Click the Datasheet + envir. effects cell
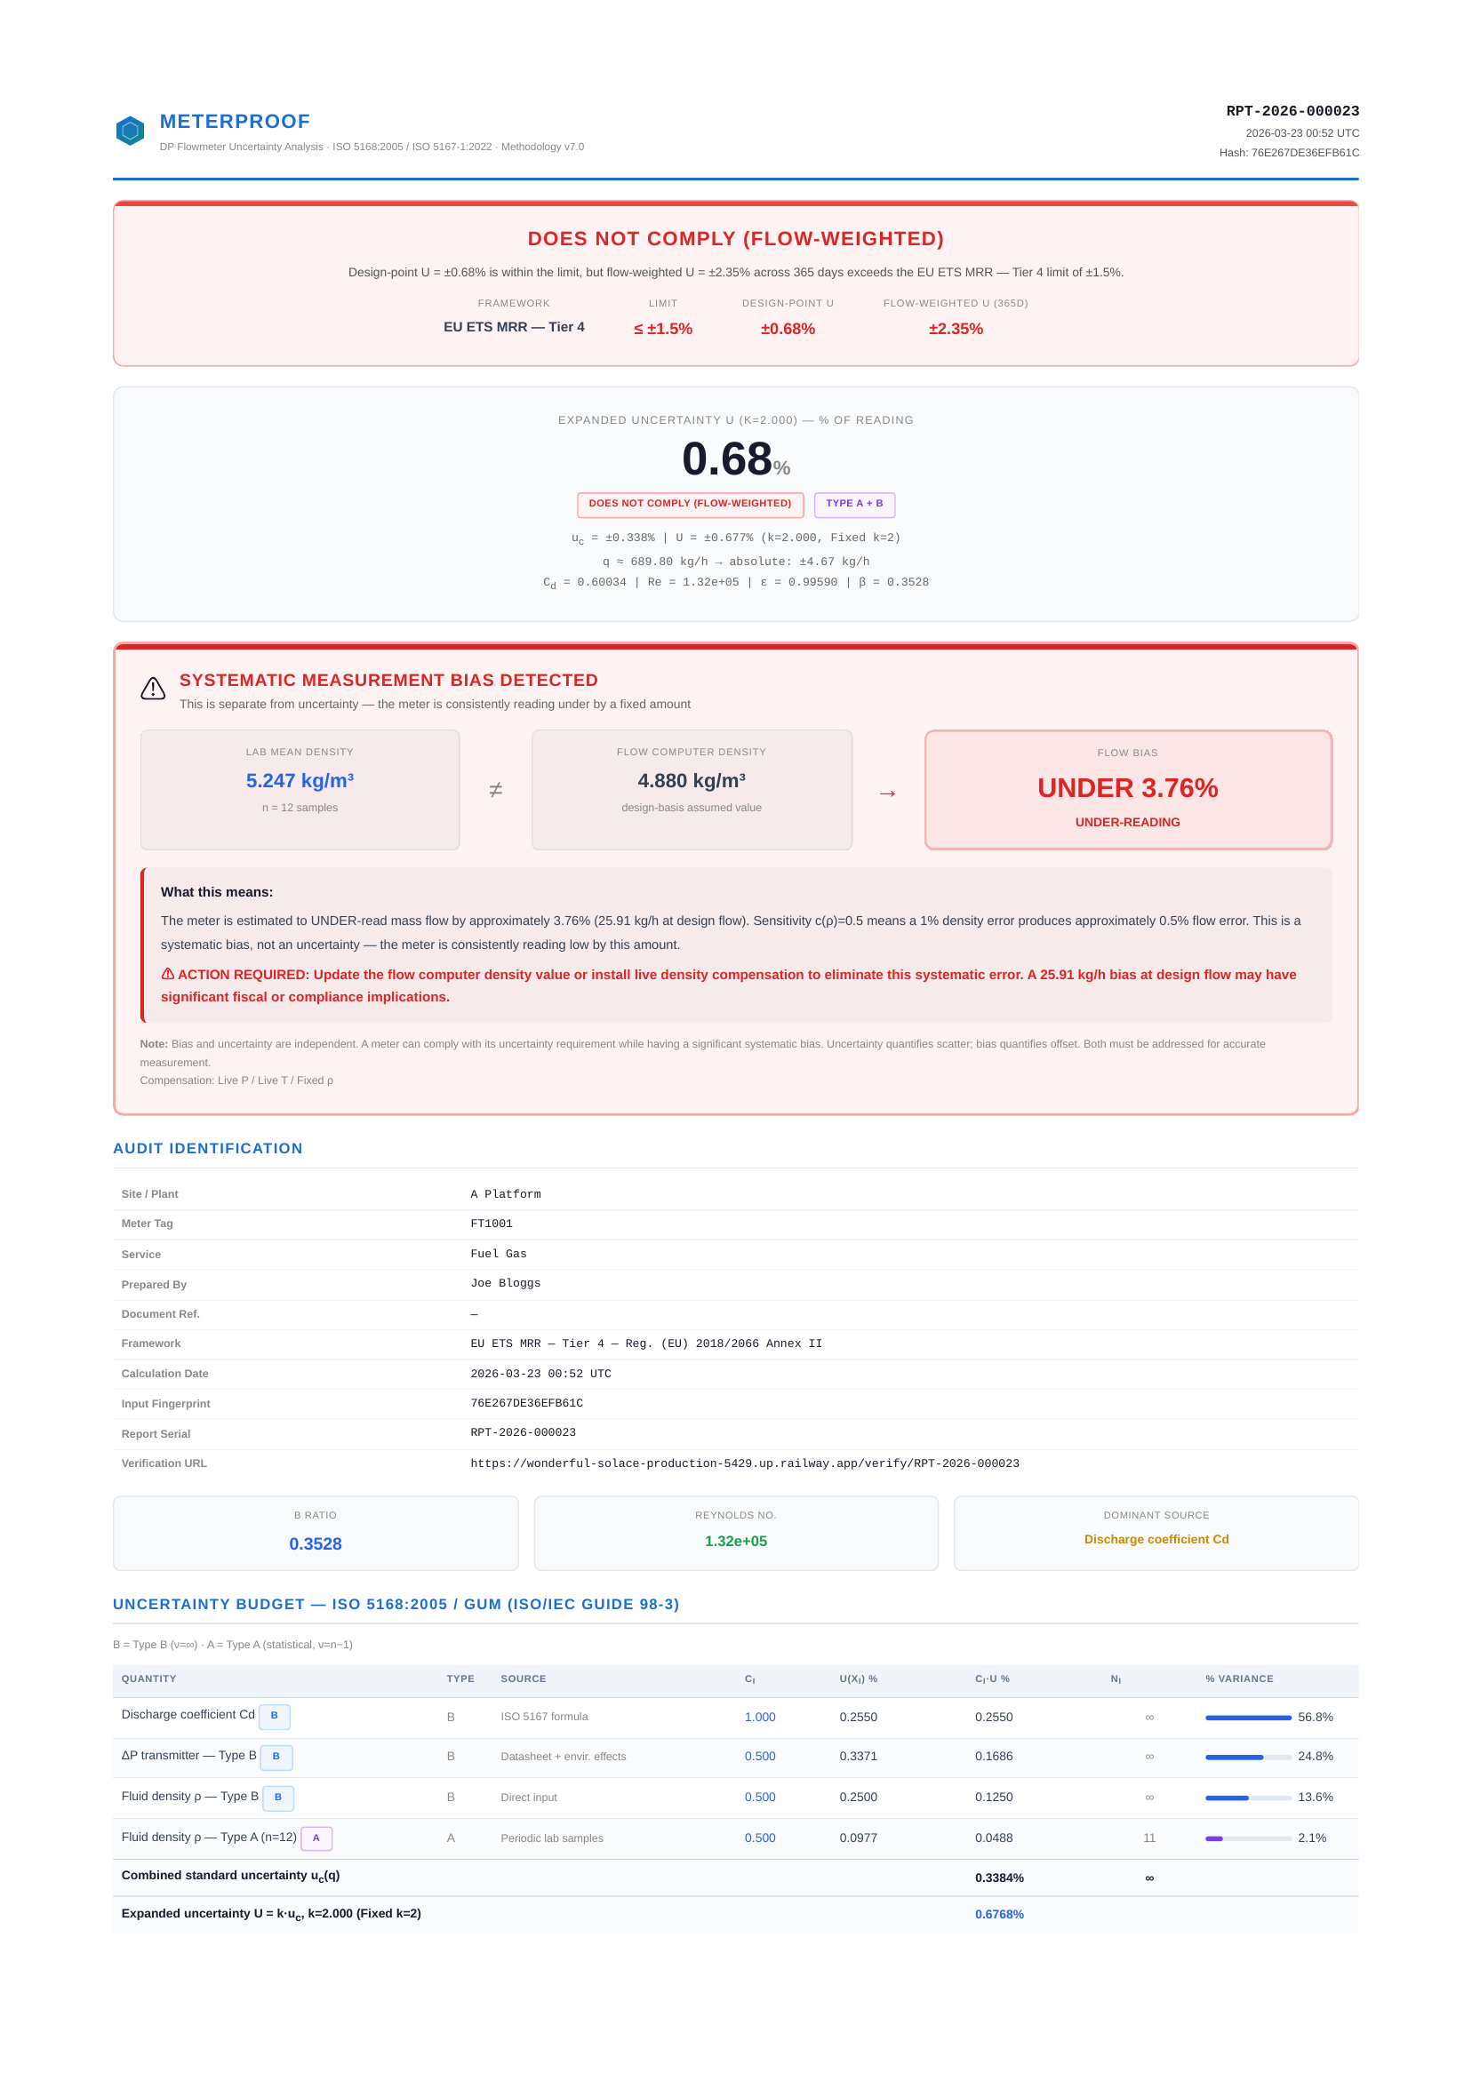This screenshot has height=2081, width=1472. pos(564,1758)
